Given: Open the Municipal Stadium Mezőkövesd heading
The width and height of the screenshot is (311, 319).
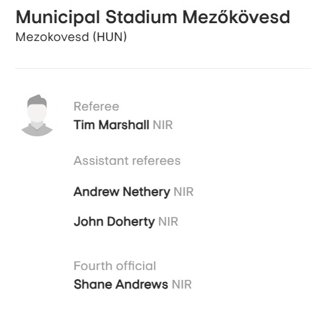Looking at the screenshot, I should click(x=153, y=17).
